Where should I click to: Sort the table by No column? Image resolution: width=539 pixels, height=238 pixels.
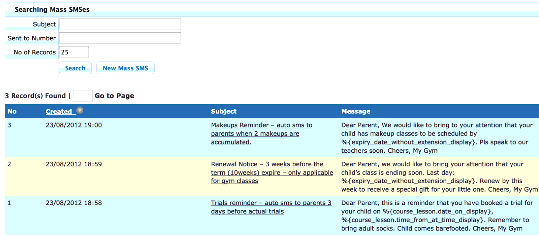point(12,111)
